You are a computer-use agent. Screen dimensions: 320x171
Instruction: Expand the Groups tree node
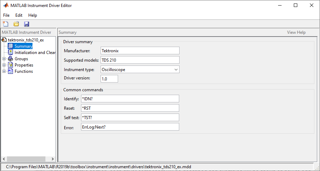[4, 59]
